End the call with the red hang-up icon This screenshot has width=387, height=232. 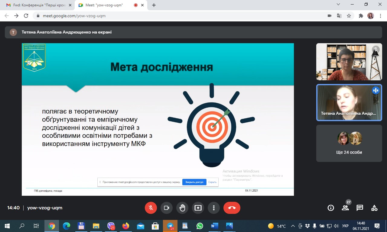click(232, 208)
